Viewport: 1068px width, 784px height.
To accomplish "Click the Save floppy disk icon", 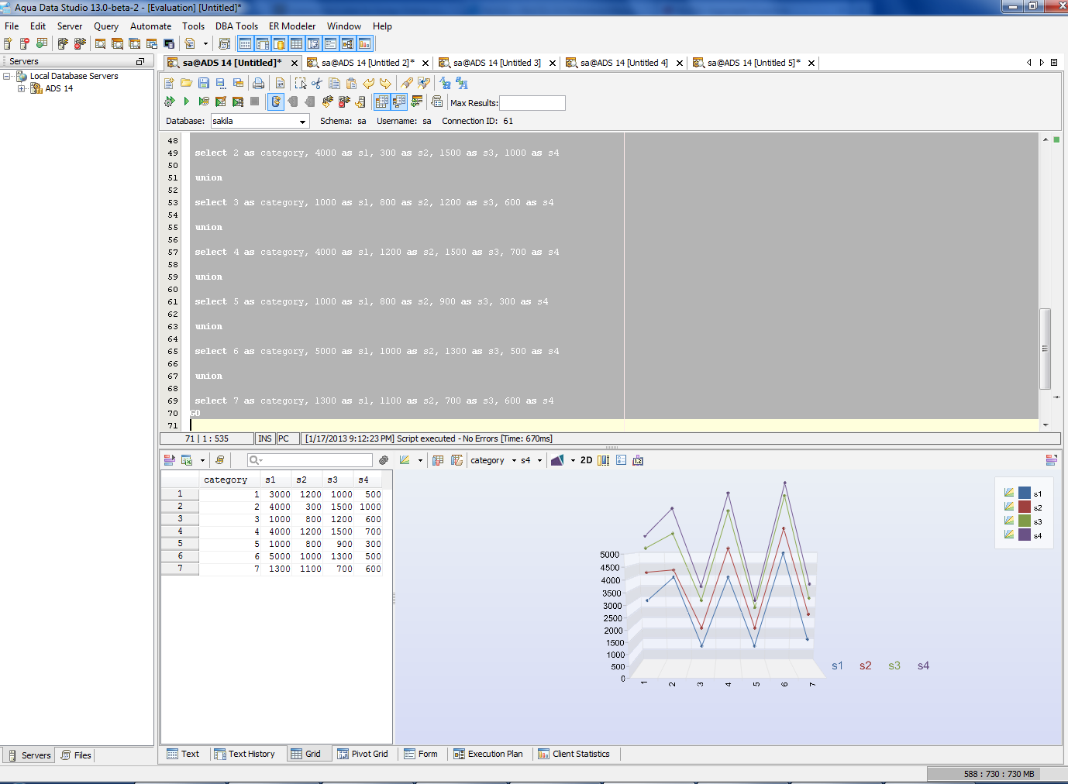I will pos(203,83).
